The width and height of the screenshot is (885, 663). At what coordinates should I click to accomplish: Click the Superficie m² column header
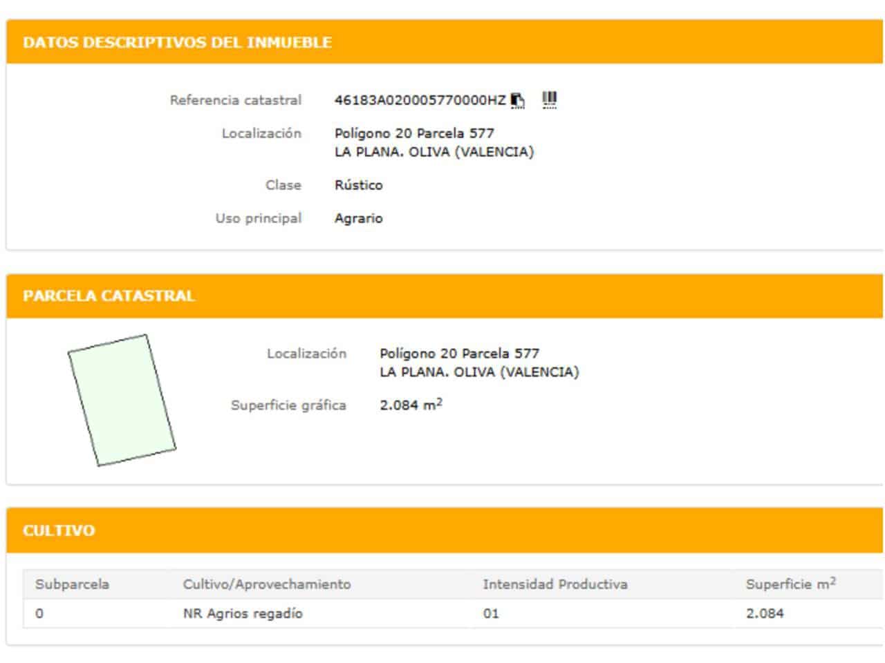coord(790,584)
